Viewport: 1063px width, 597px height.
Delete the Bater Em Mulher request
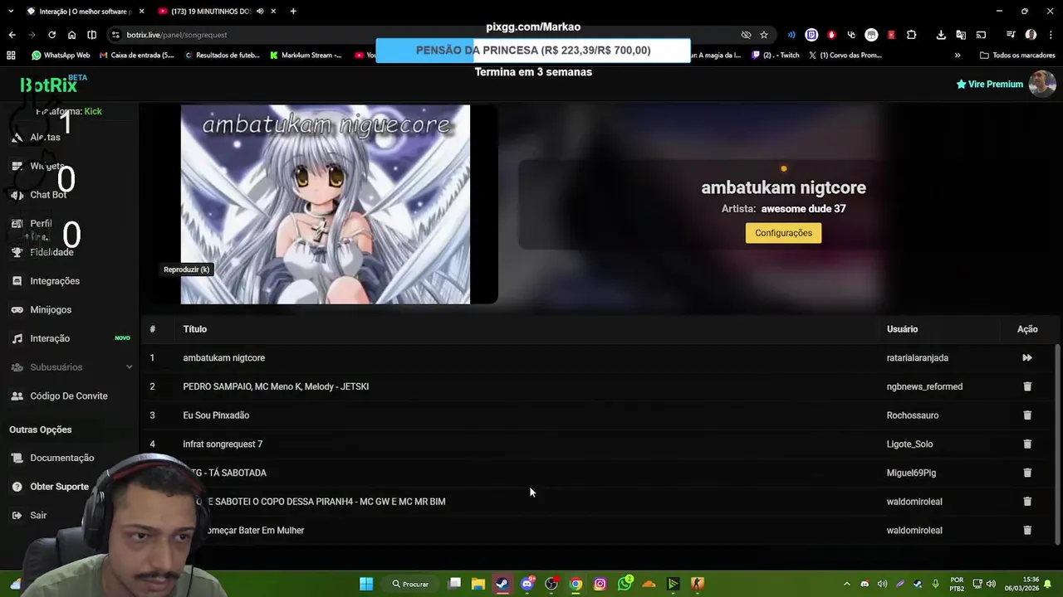1027,531
